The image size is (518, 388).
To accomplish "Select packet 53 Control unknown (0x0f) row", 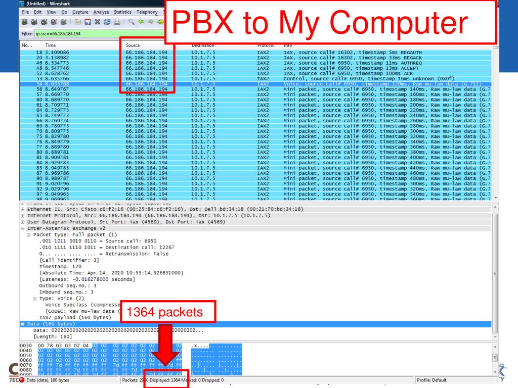I will [255, 79].
